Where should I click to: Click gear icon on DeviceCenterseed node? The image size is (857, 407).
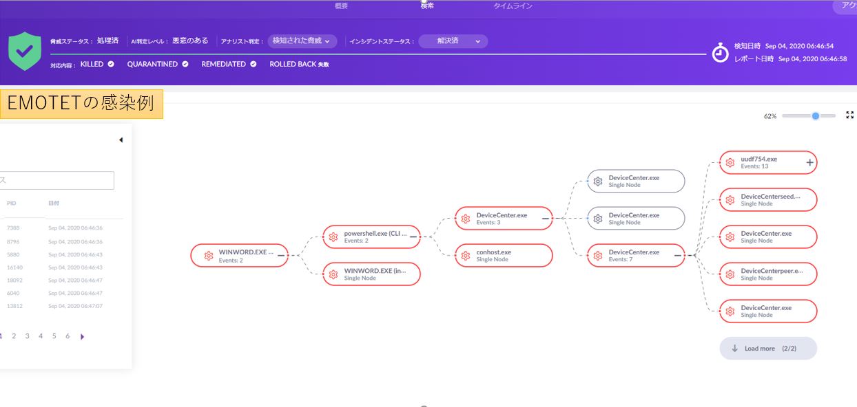730,200
